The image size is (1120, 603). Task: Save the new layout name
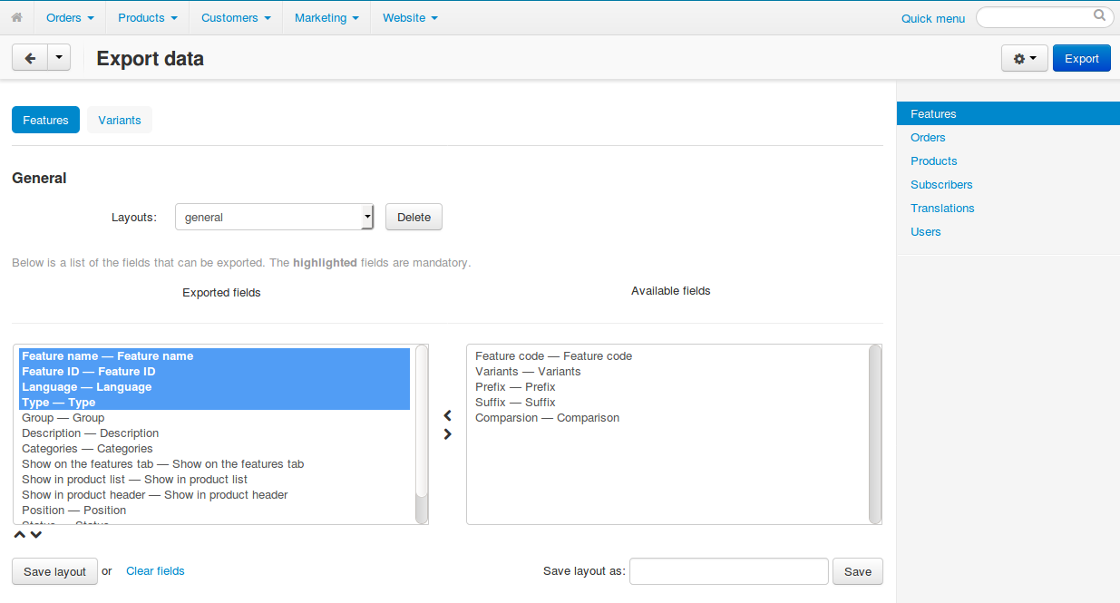coord(858,571)
